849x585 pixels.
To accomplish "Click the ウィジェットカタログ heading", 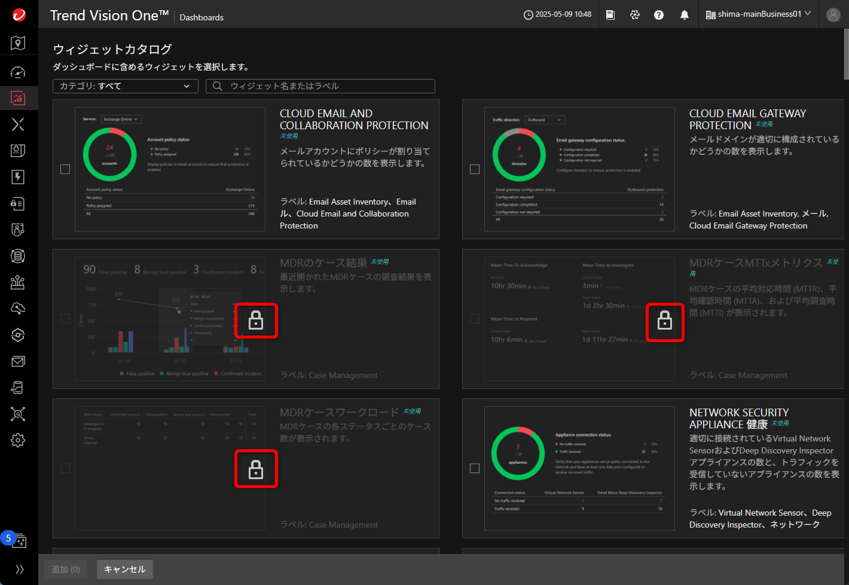I will tap(112, 49).
